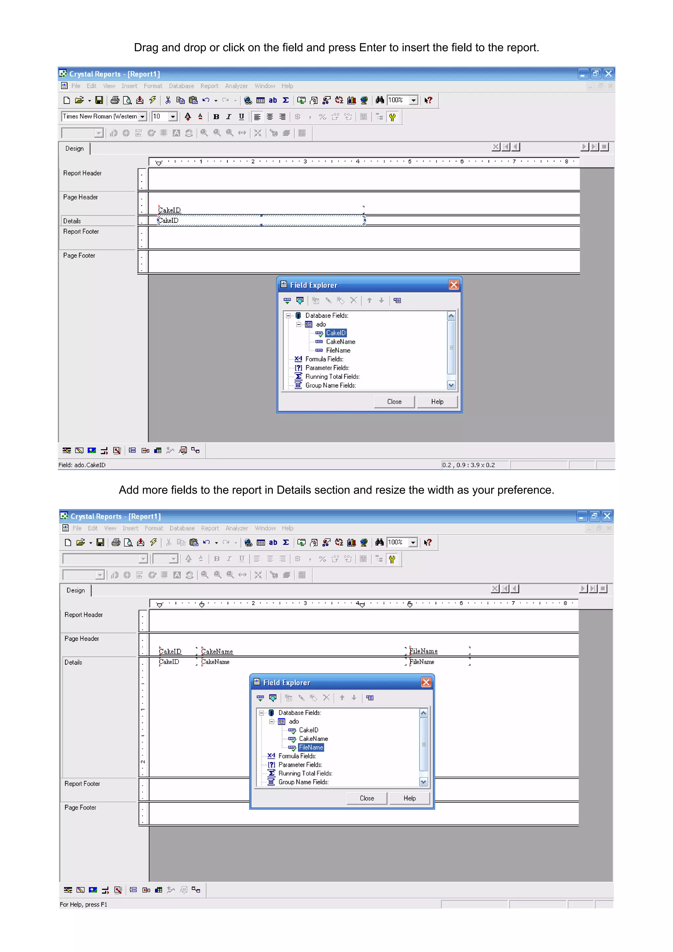Screen dimensions: 673x952
Task: Click Formula Fields icon in Field Explorer with FileName highlighted
Action: tap(271, 756)
